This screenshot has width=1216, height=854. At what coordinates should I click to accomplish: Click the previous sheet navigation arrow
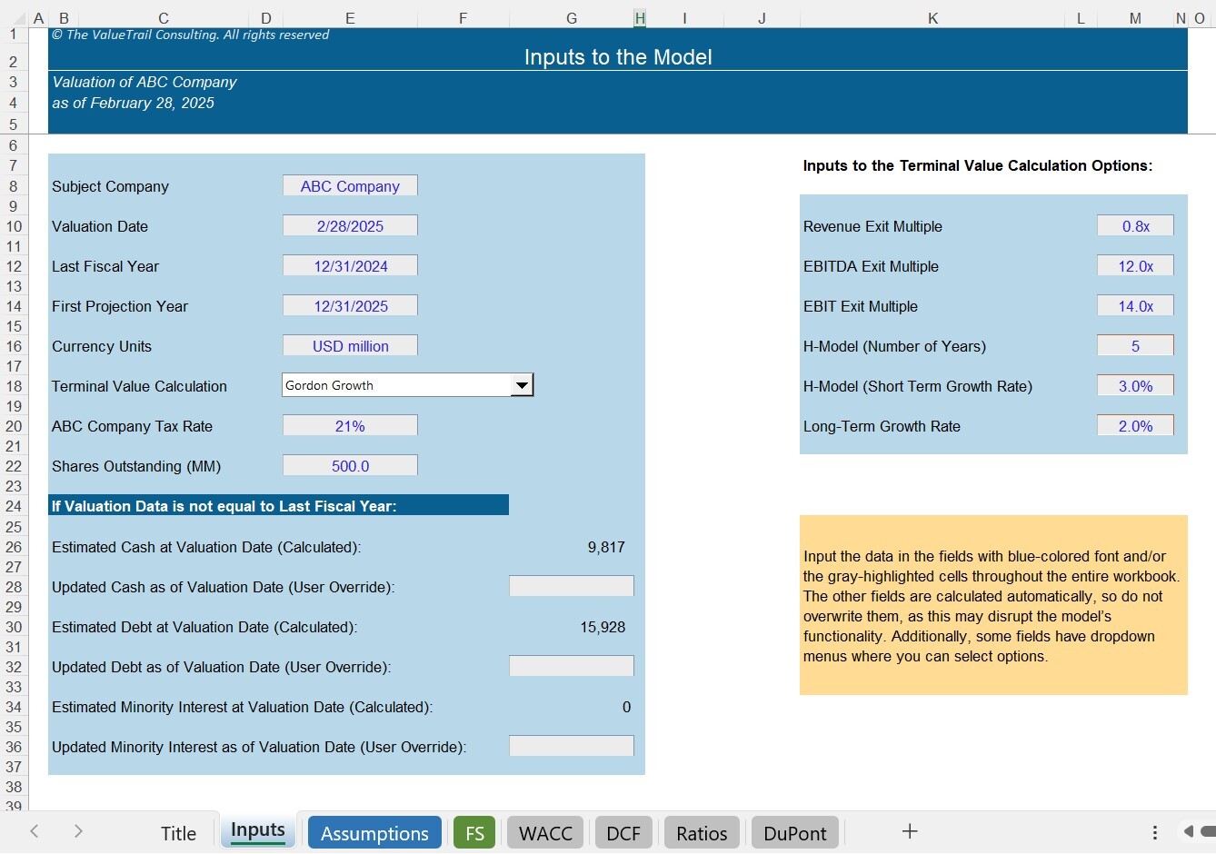coord(35,831)
